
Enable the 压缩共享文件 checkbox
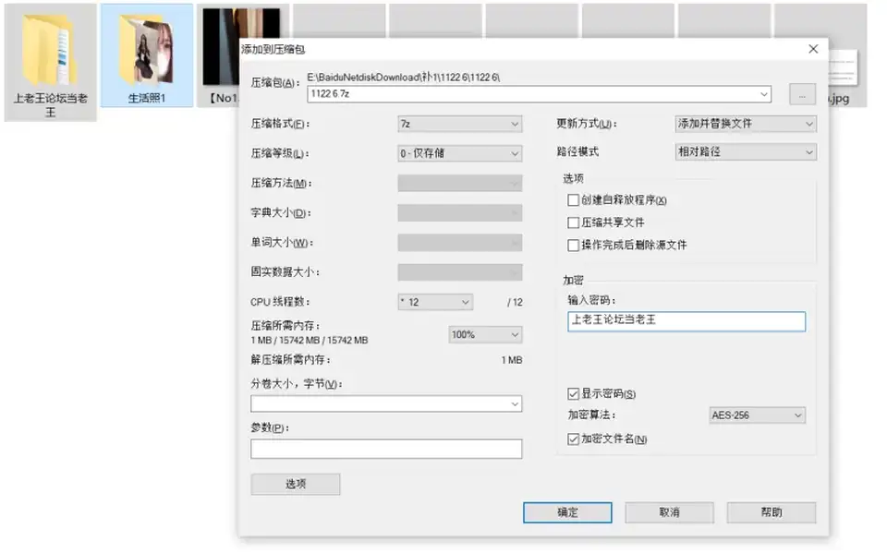[x=573, y=222]
